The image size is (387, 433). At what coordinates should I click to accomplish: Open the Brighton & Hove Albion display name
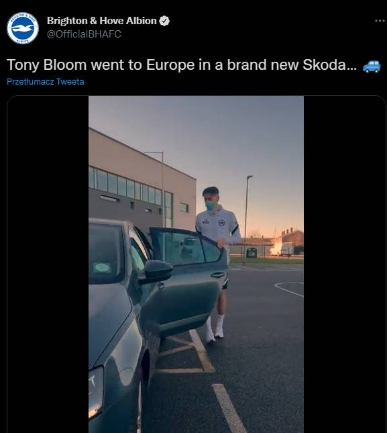click(x=101, y=21)
